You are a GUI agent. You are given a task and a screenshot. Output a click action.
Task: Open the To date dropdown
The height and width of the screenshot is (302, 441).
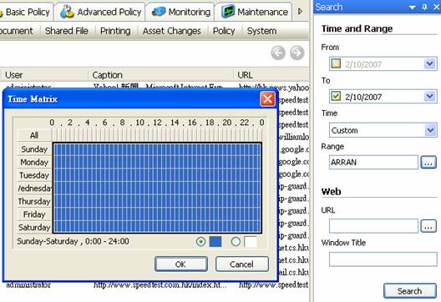point(430,97)
